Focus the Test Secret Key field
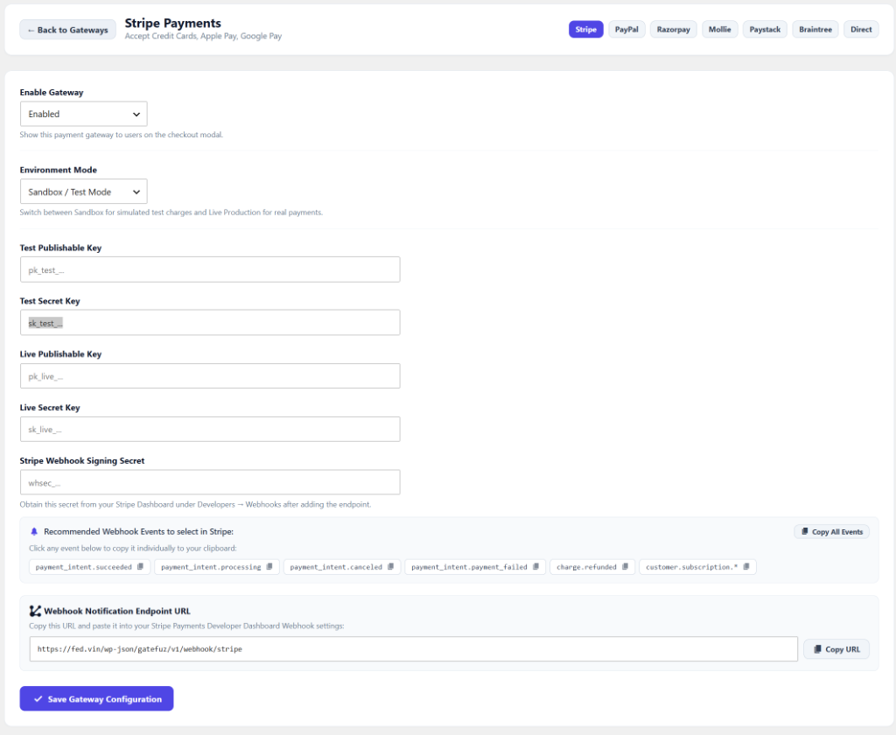 [x=210, y=322]
